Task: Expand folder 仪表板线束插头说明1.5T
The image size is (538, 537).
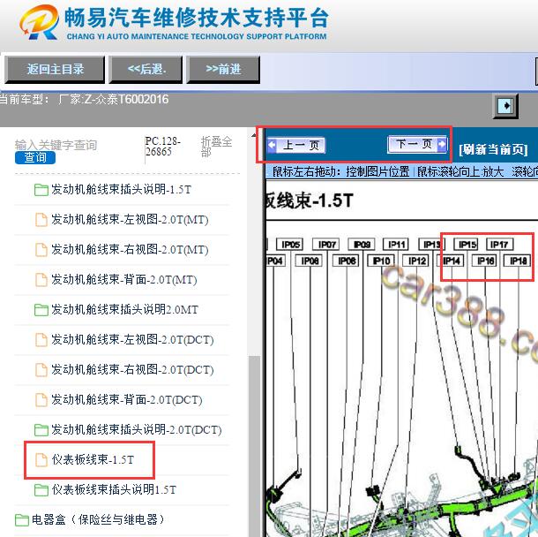Action: (x=114, y=489)
